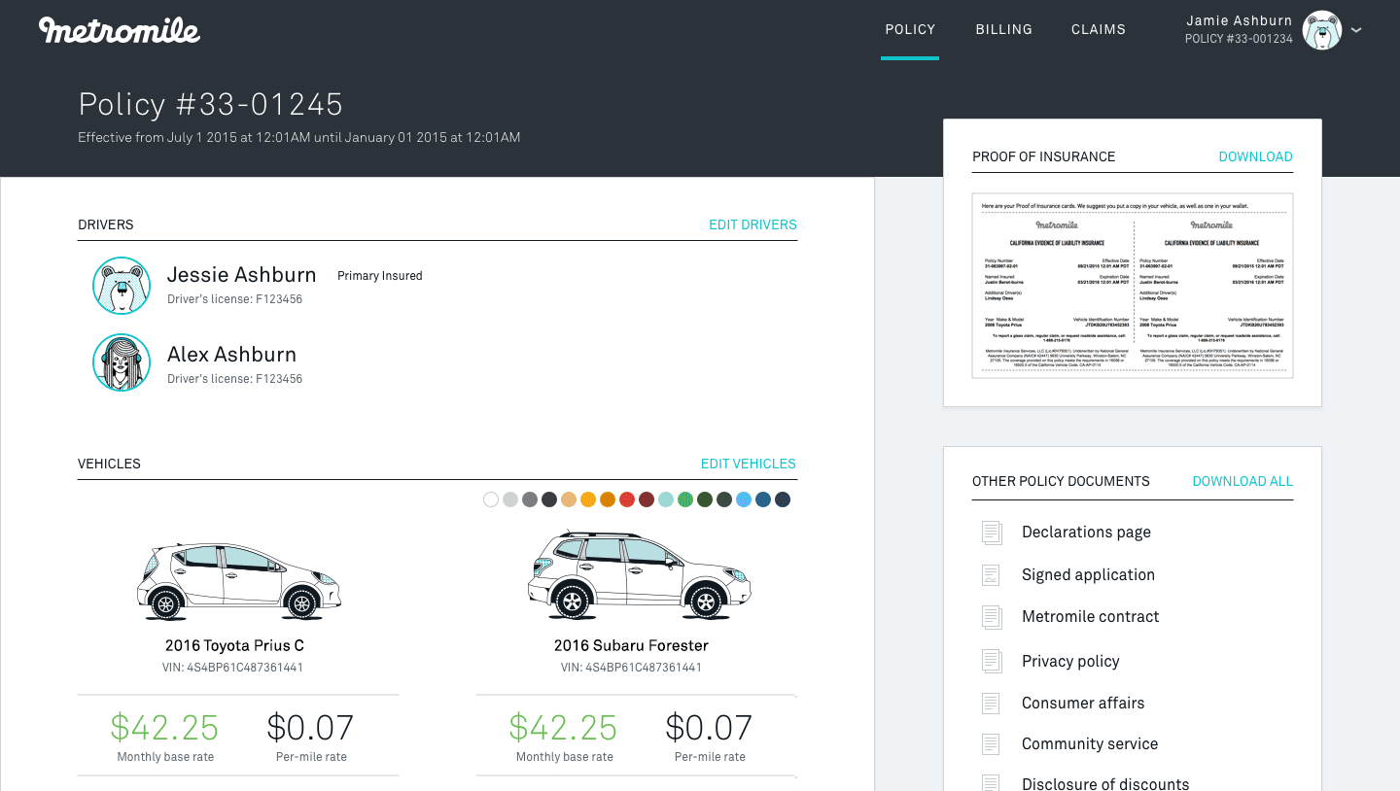Select the medium gray color swatch
The width and height of the screenshot is (1400, 791).
(x=530, y=499)
